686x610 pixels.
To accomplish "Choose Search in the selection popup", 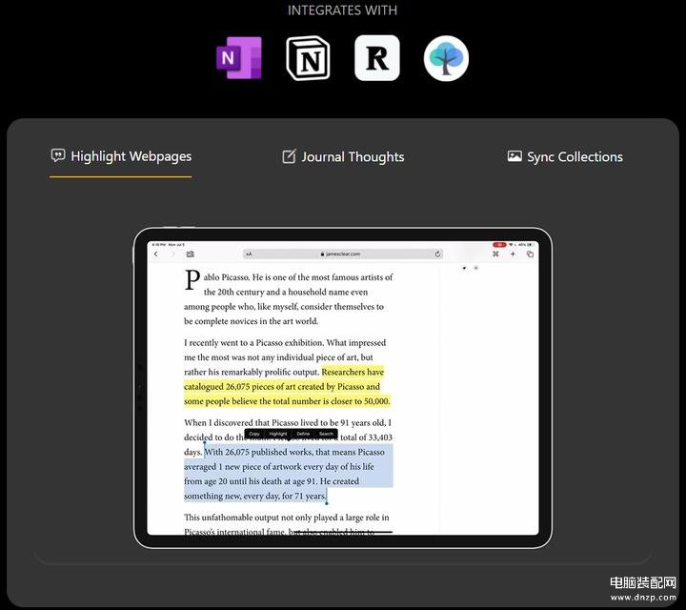I will tap(326, 434).
